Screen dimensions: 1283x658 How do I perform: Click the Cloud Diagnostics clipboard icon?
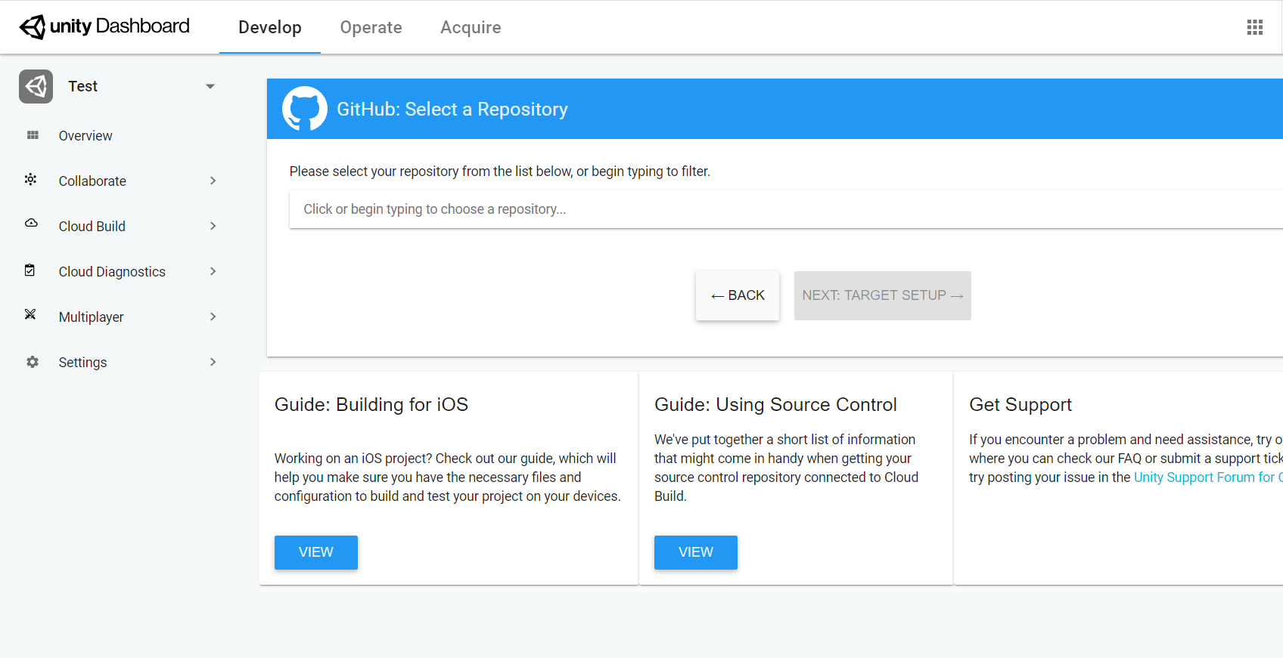pos(30,270)
